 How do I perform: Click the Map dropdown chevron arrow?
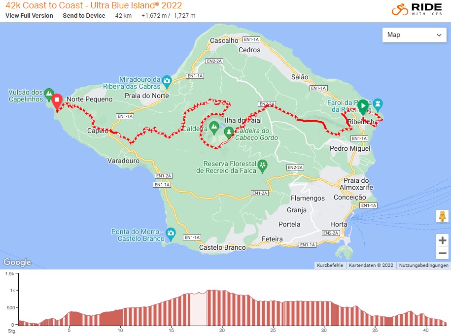coord(439,35)
